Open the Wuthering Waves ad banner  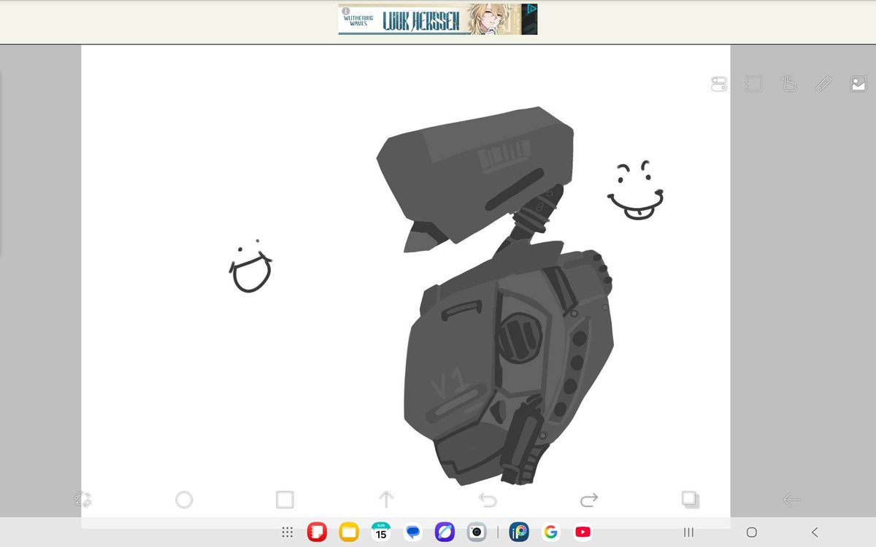[438, 20]
